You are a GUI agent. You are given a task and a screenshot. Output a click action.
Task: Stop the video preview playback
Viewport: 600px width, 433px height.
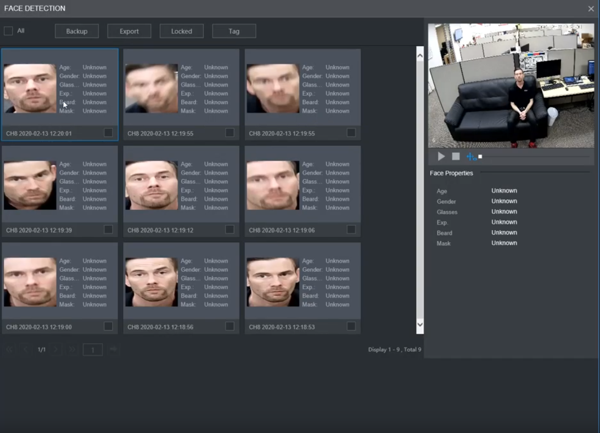456,157
